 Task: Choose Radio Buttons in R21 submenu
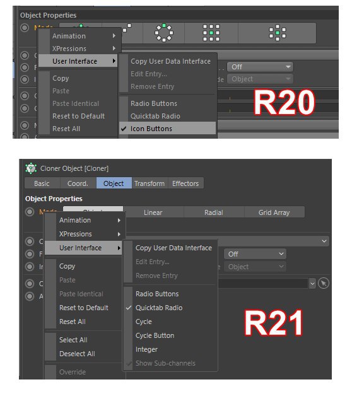point(170,294)
